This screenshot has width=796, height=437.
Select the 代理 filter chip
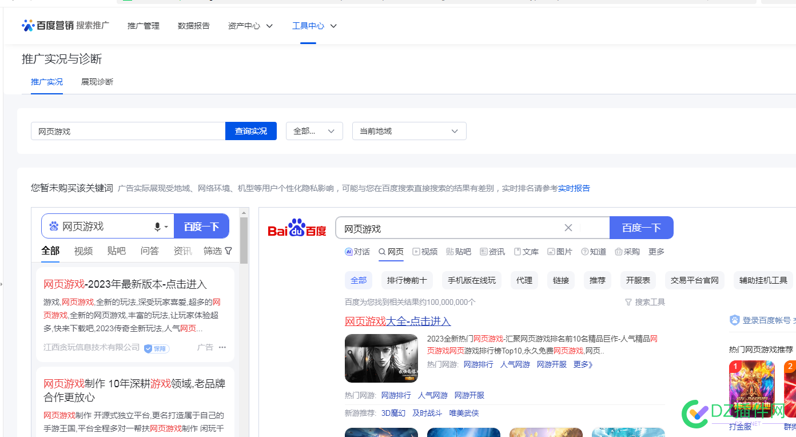coord(524,280)
